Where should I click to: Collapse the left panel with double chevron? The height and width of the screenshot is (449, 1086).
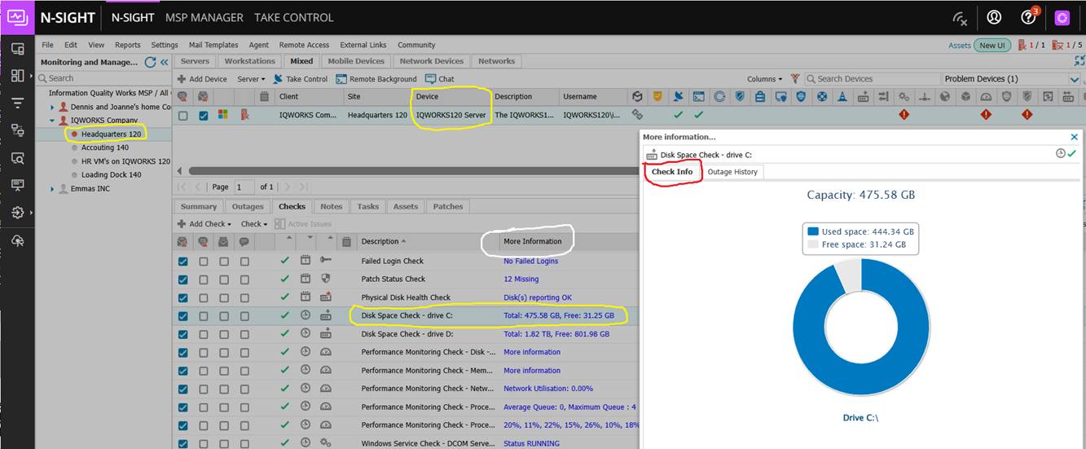point(164,62)
